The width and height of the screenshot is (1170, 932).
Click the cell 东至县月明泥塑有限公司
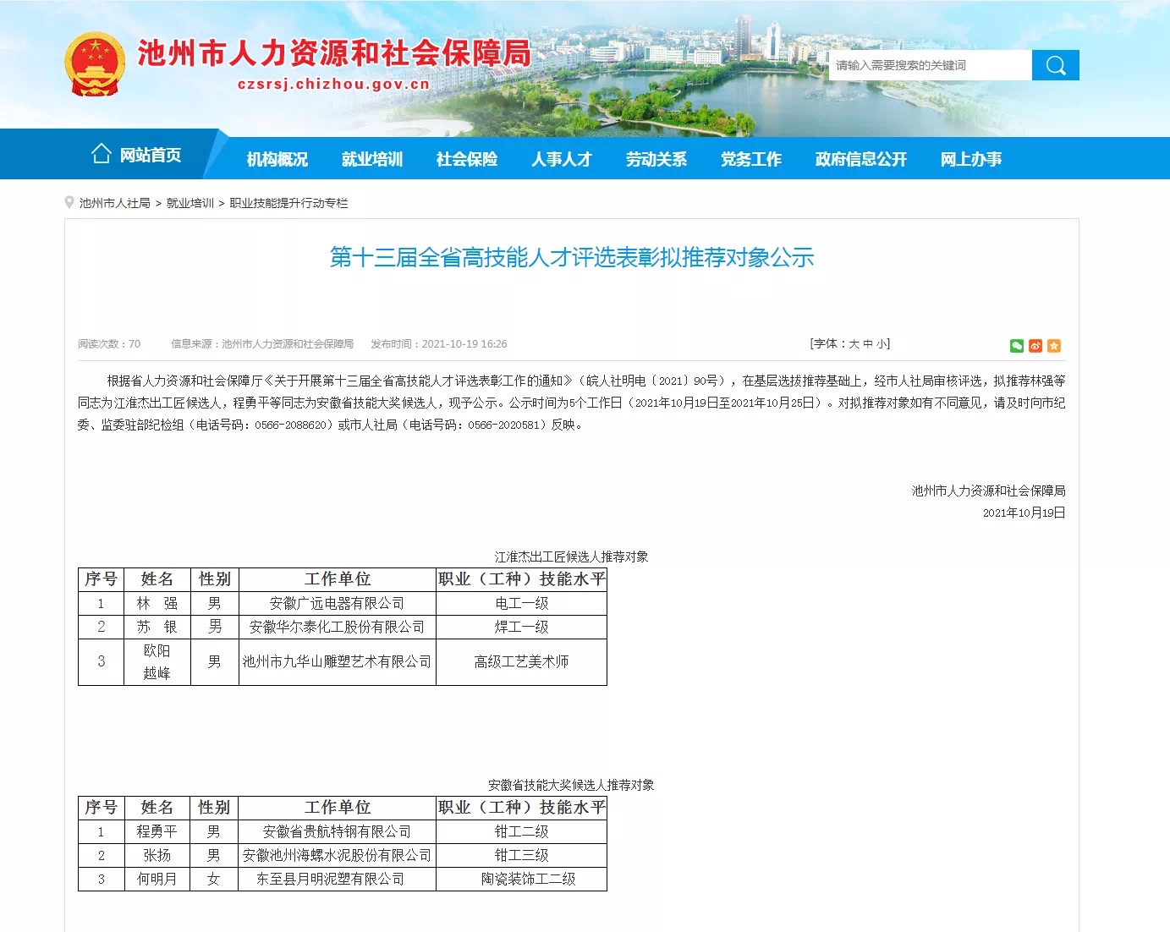338,879
